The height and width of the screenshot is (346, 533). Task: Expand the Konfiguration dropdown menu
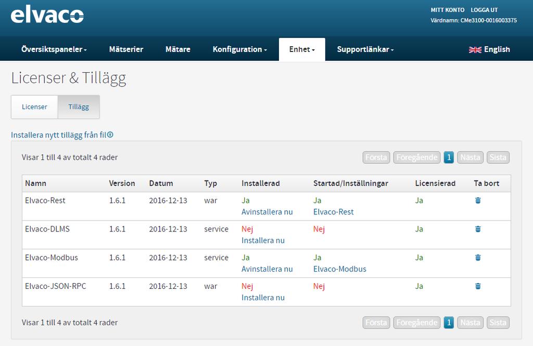pyautogui.click(x=239, y=49)
